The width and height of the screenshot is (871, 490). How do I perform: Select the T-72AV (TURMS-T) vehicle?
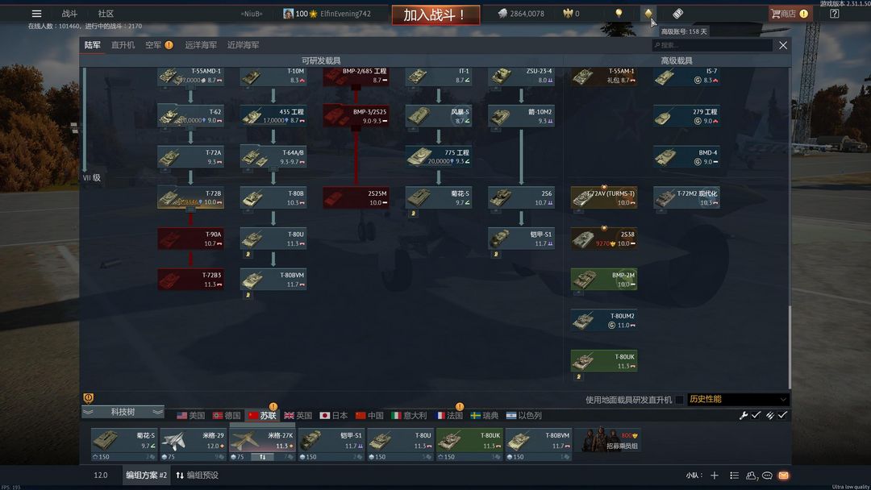[604, 197]
